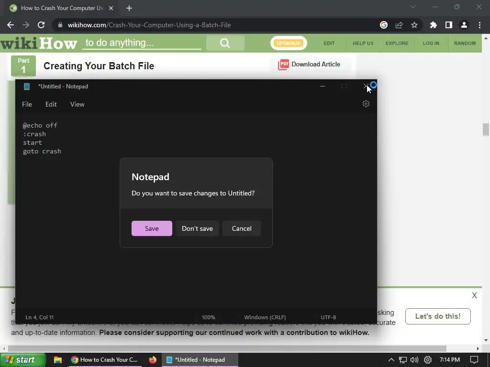Close the How to Crash Your Computer tab
This screenshot has width=490, height=367.
pyautogui.click(x=111, y=8)
